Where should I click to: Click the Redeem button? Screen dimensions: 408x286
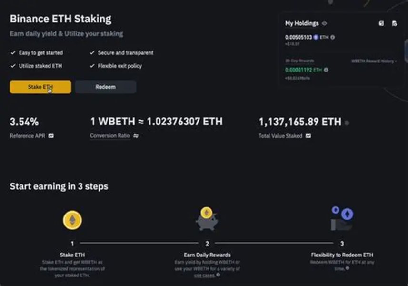point(105,87)
